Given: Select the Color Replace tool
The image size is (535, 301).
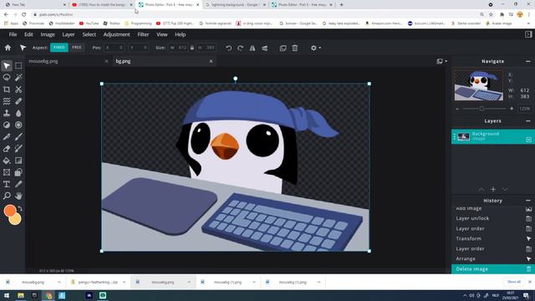Looking at the screenshot, I should tap(18, 149).
